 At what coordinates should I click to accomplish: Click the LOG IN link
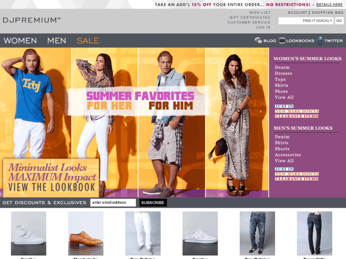point(263,28)
